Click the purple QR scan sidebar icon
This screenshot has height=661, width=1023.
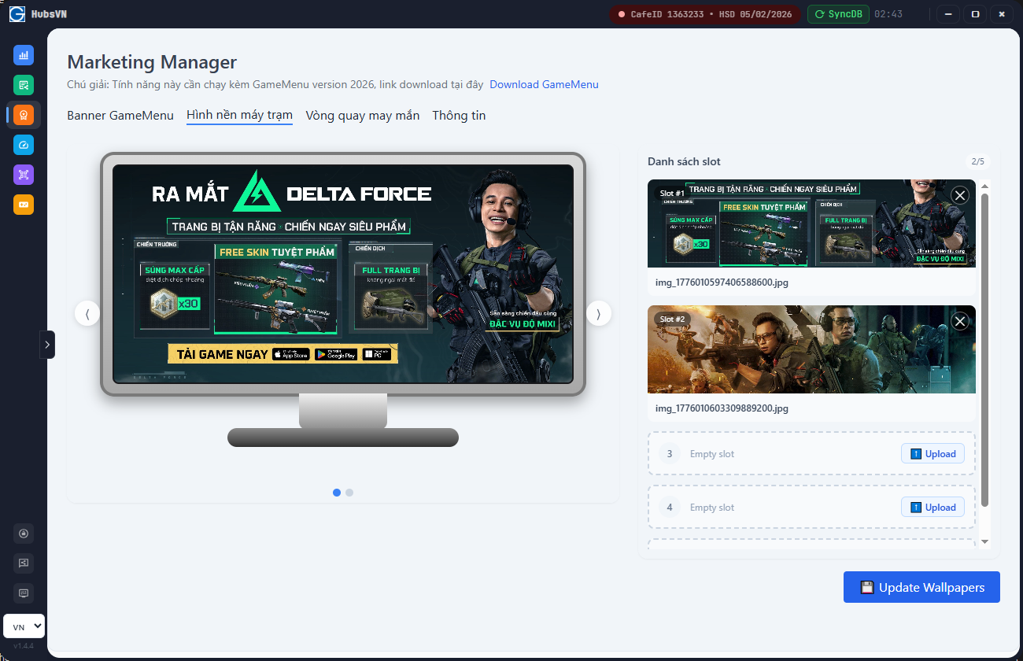(24, 175)
